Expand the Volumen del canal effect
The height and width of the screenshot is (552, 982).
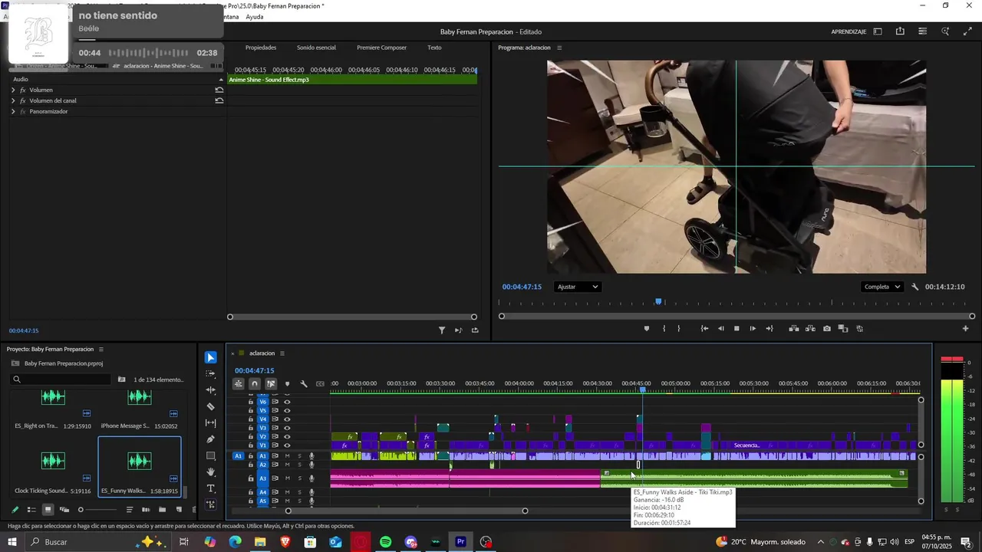(13, 100)
